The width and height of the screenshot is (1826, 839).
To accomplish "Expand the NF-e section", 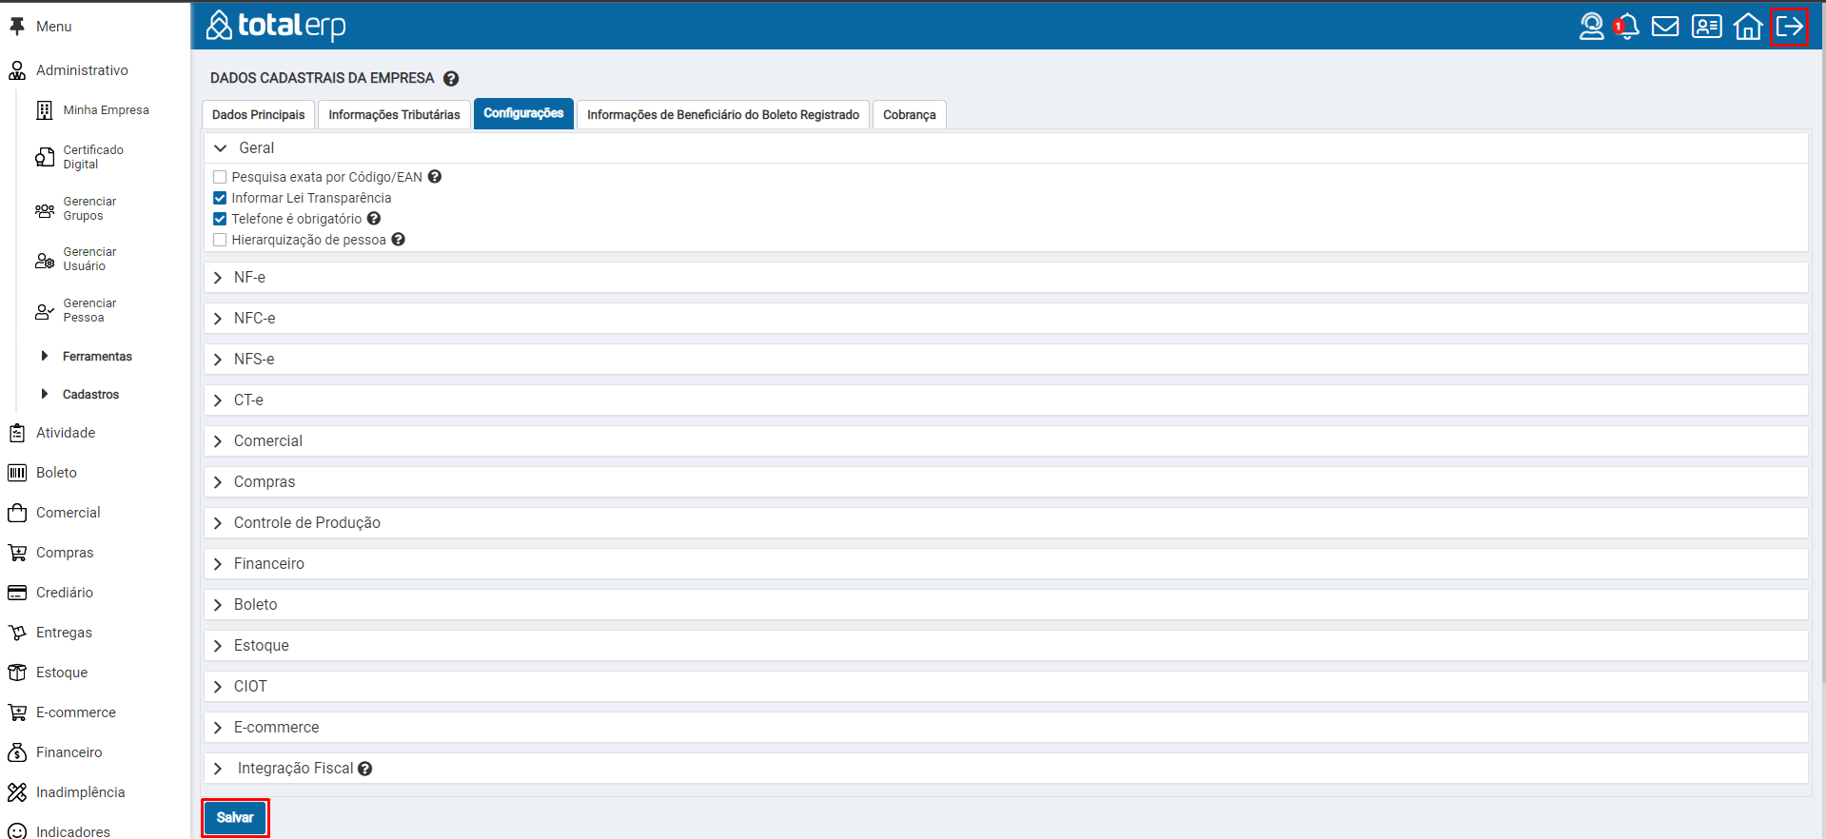I will pos(249,278).
